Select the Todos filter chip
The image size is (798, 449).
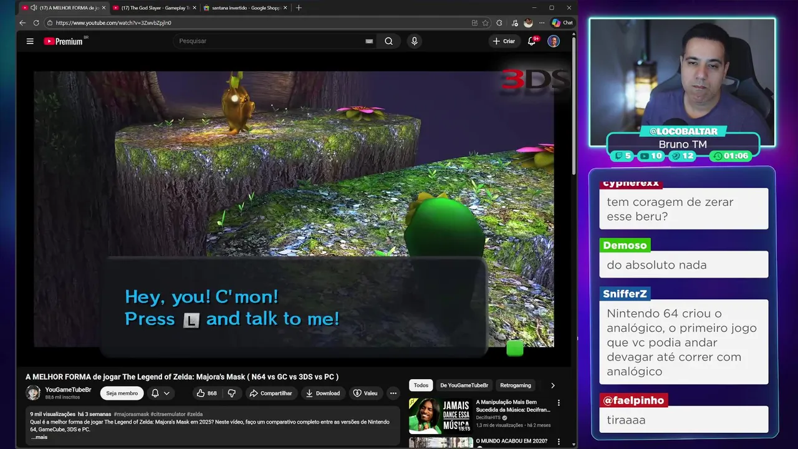[x=421, y=385]
